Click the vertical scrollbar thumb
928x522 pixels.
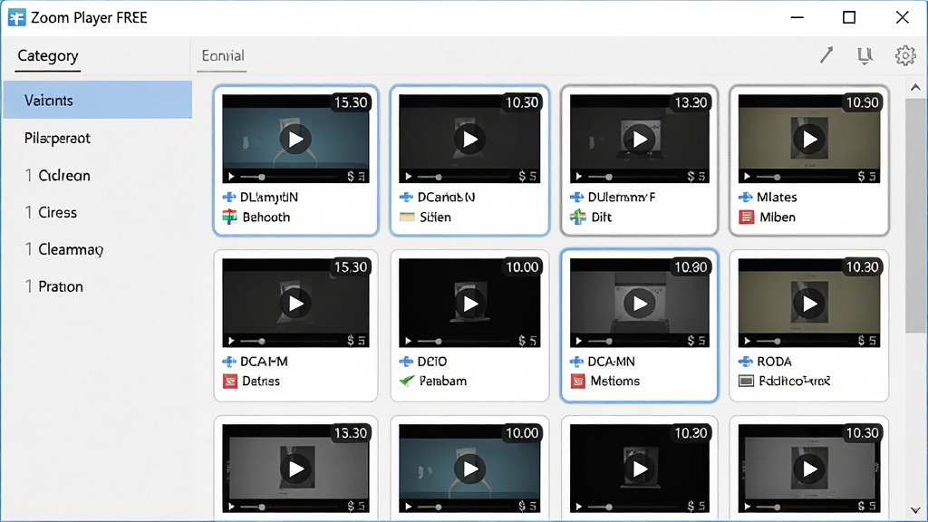(915, 216)
